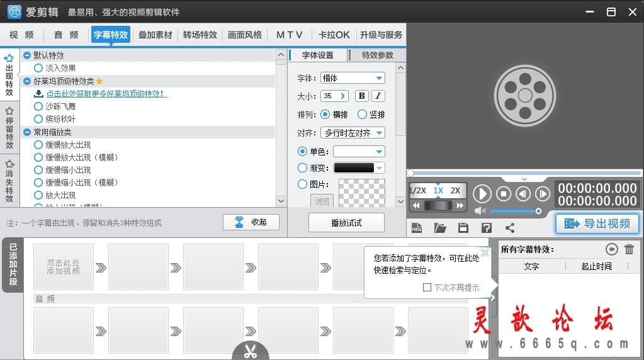Open project folder icon
644x360 pixels.
coord(440,228)
